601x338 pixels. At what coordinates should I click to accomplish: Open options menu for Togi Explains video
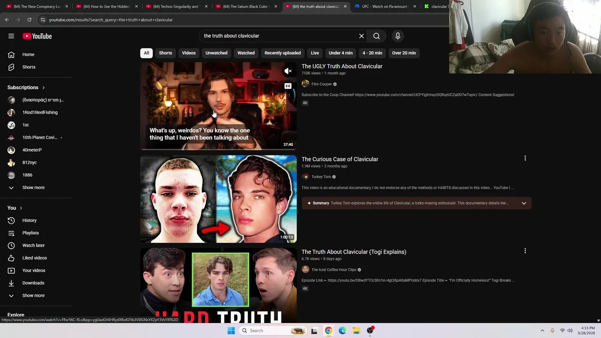point(525,251)
